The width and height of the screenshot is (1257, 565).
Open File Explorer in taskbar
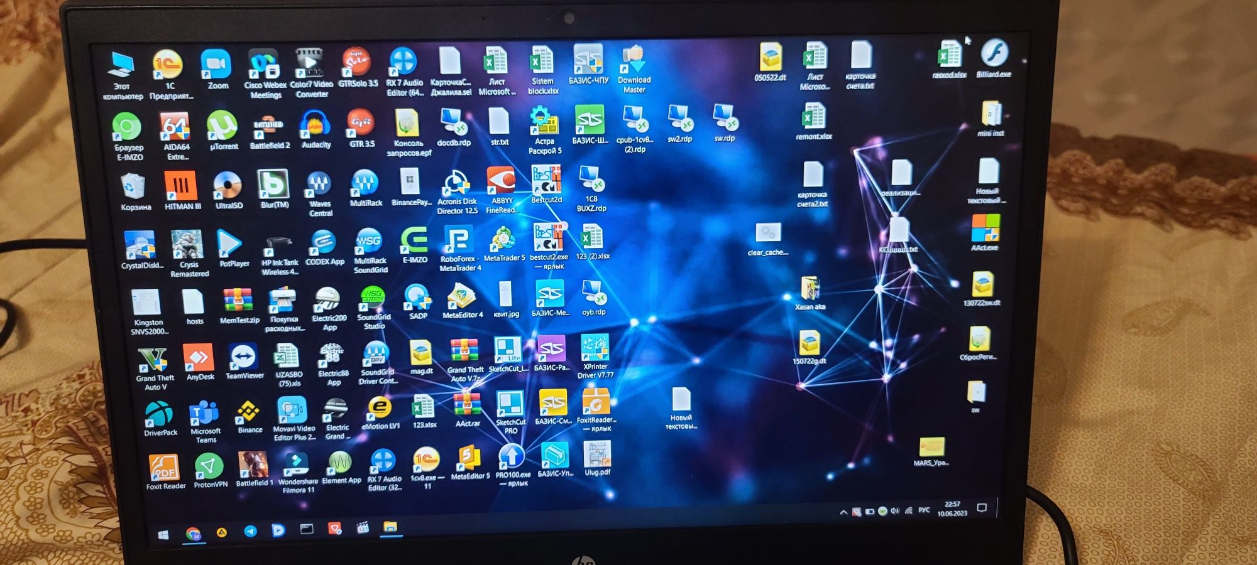tap(390, 527)
